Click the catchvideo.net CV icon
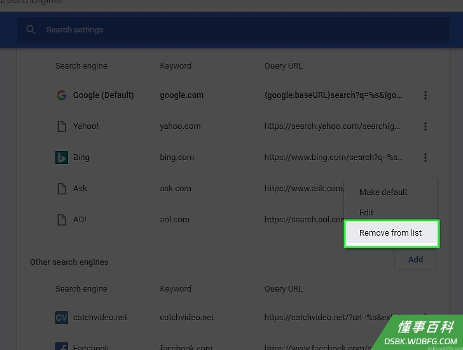 pyautogui.click(x=62, y=318)
